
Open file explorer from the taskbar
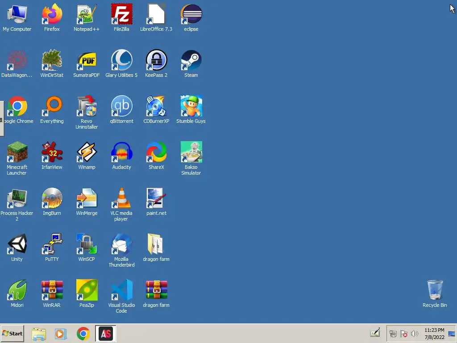point(39,334)
